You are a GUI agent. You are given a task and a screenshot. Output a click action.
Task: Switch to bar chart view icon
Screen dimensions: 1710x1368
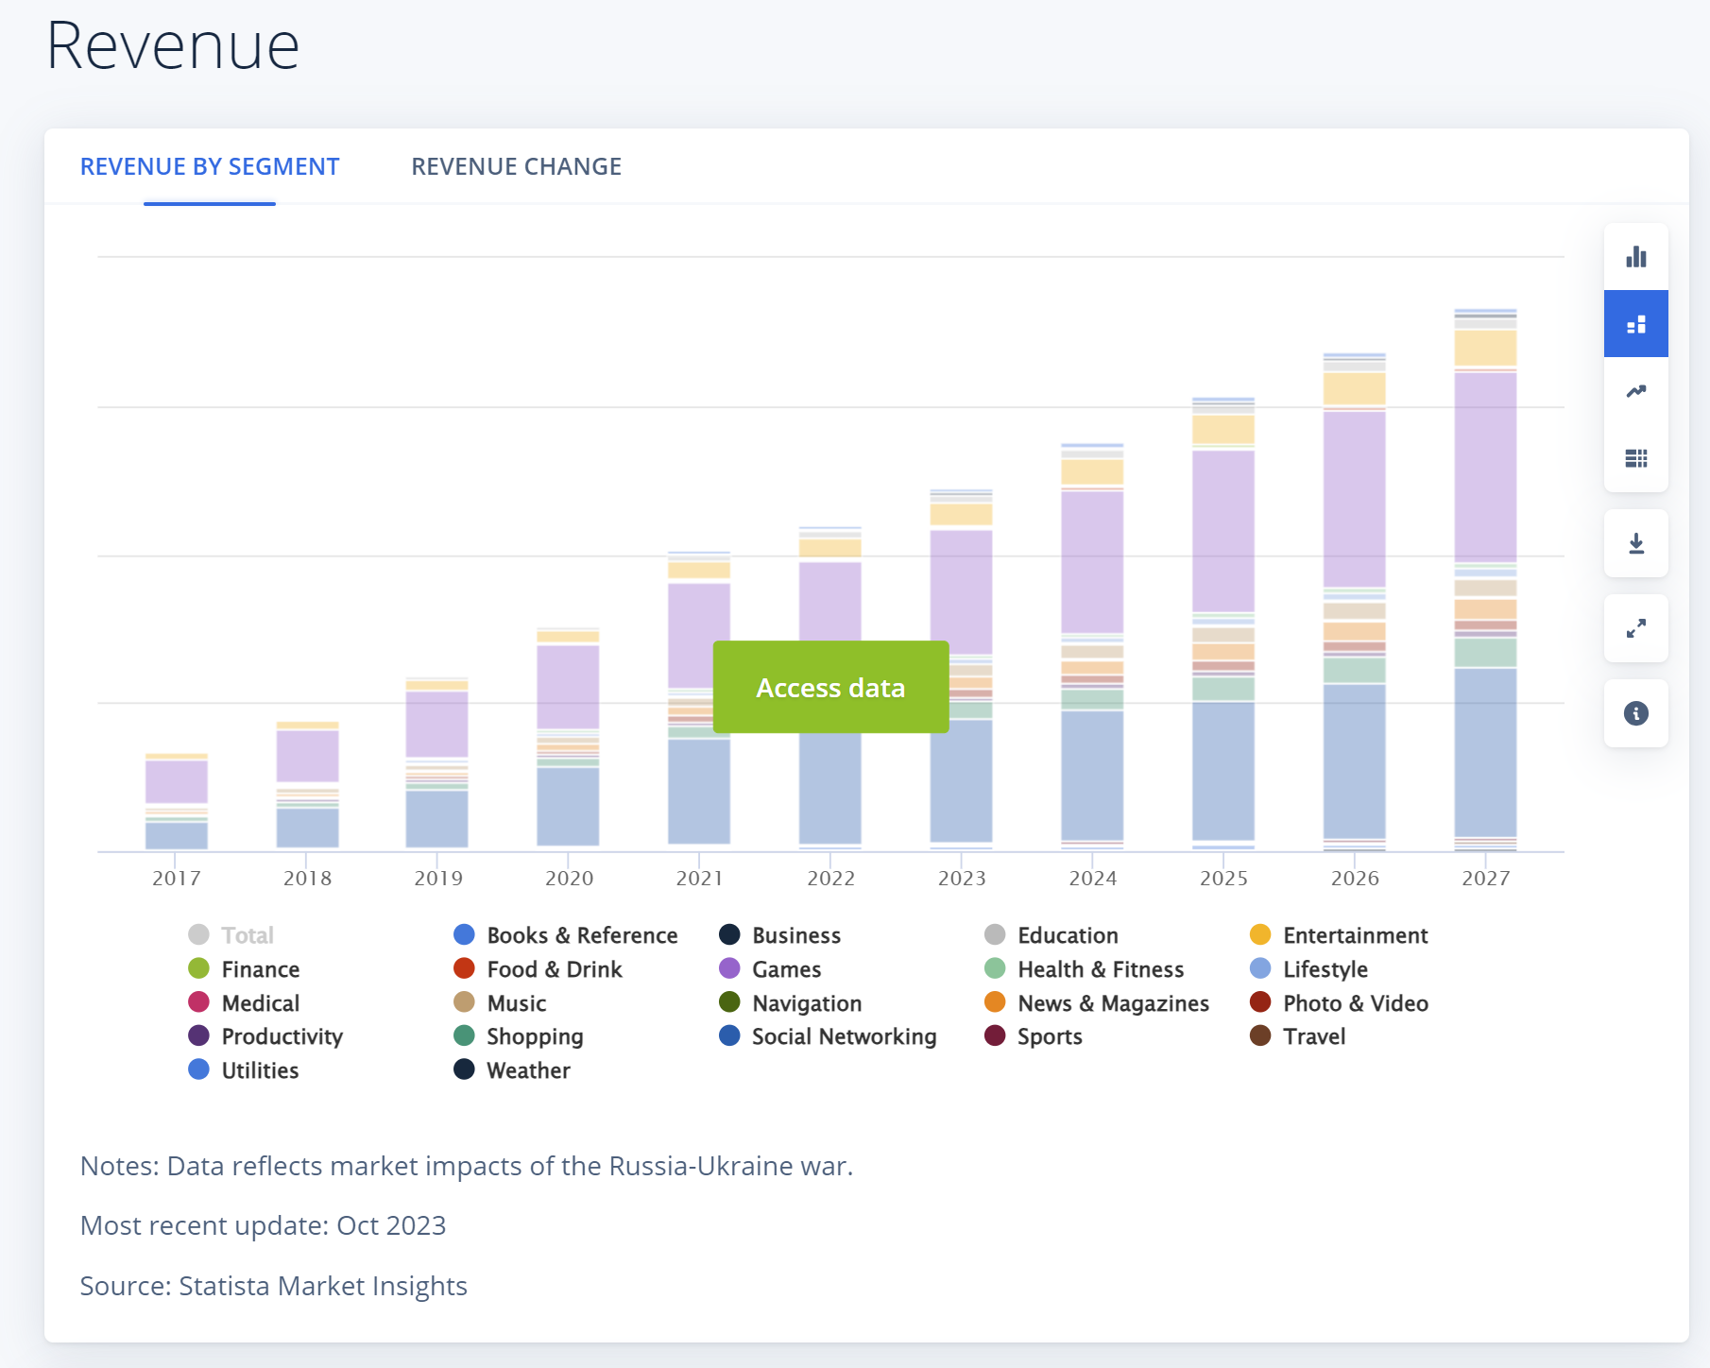coord(1635,257)
